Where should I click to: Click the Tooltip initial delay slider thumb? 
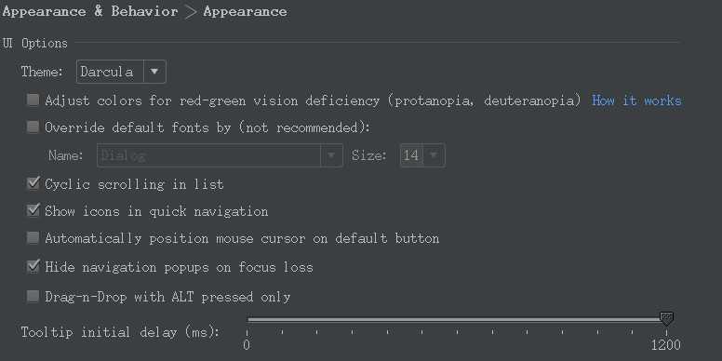coord(666,318)
